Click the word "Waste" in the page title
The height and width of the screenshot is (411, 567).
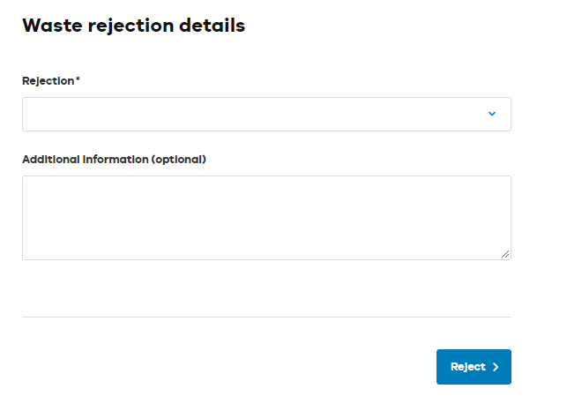(51, 26)
